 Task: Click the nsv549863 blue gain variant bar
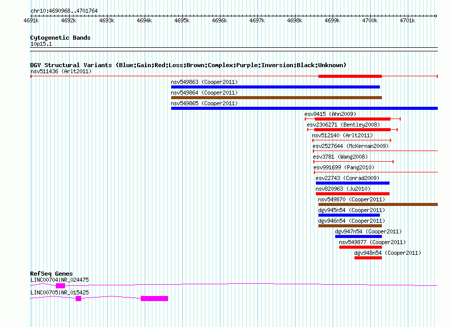pos(275,87)
